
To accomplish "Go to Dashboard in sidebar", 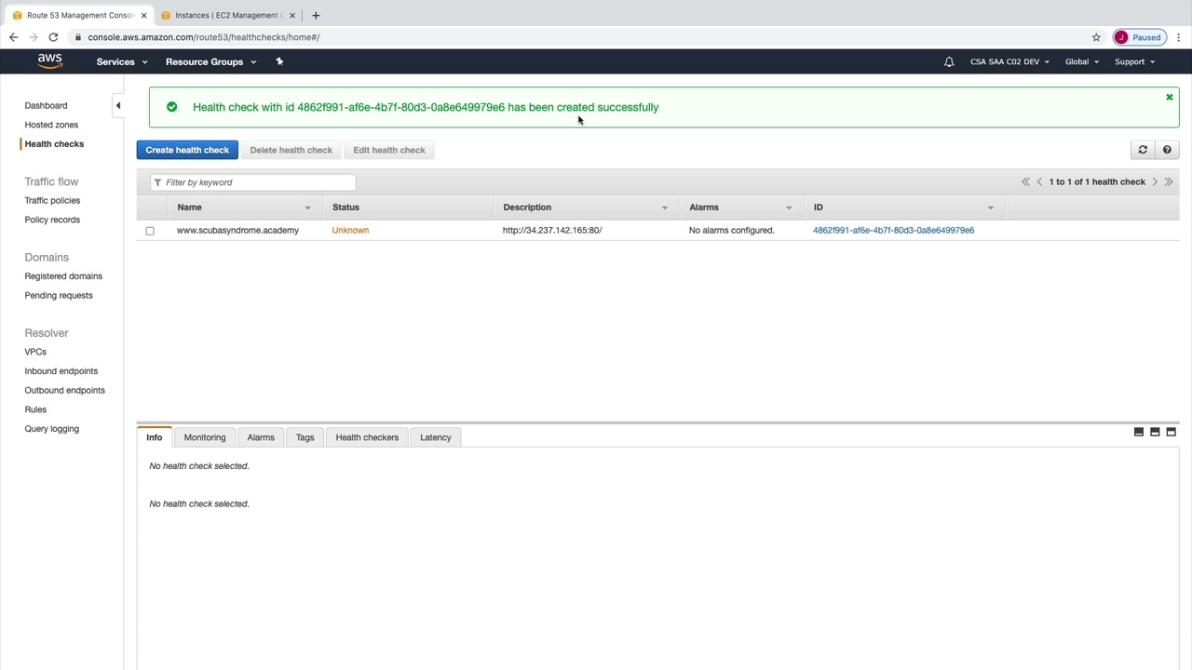I will point(46,105).
